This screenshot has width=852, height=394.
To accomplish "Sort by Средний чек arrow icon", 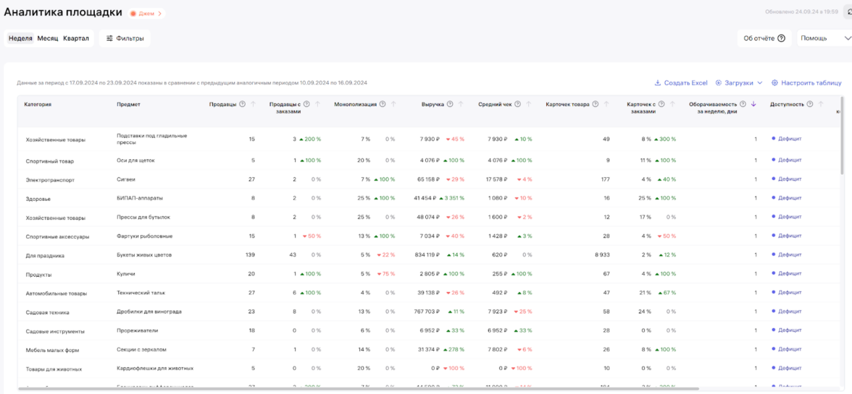I will (528, 105).
